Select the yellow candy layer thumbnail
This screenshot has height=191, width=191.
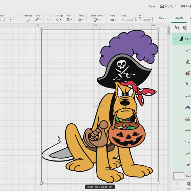[188, 153]
